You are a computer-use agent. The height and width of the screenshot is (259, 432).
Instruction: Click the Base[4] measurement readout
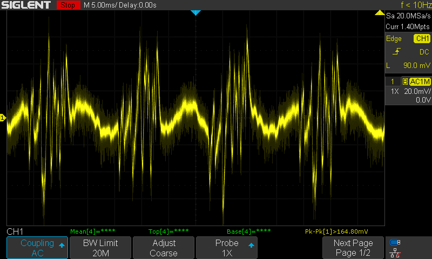[x=249, y=231]
